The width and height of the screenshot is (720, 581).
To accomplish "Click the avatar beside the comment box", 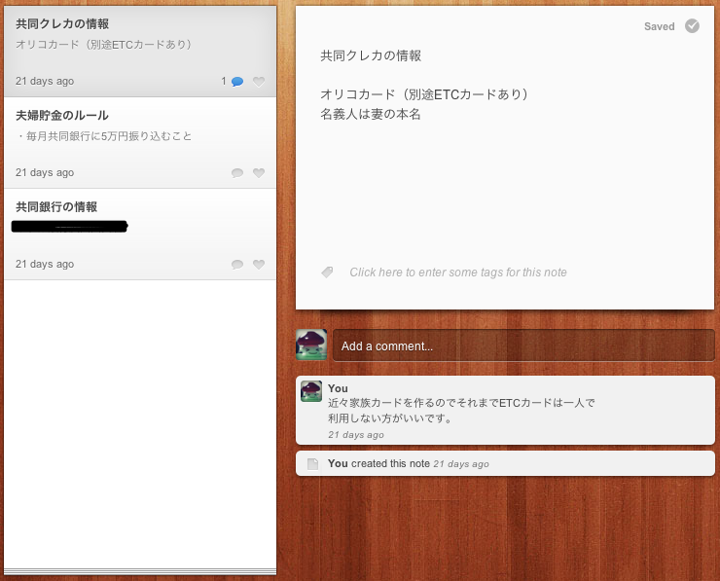I will (x=310, y=345).
